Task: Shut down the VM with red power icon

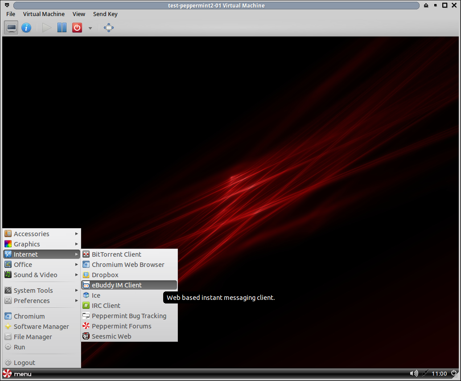Action: coord(77,28)
